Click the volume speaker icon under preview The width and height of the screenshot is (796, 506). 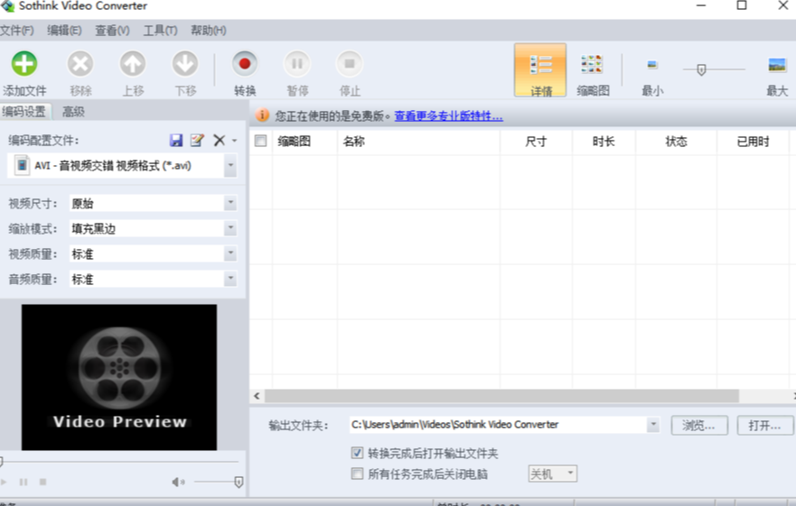click(178, 482)
